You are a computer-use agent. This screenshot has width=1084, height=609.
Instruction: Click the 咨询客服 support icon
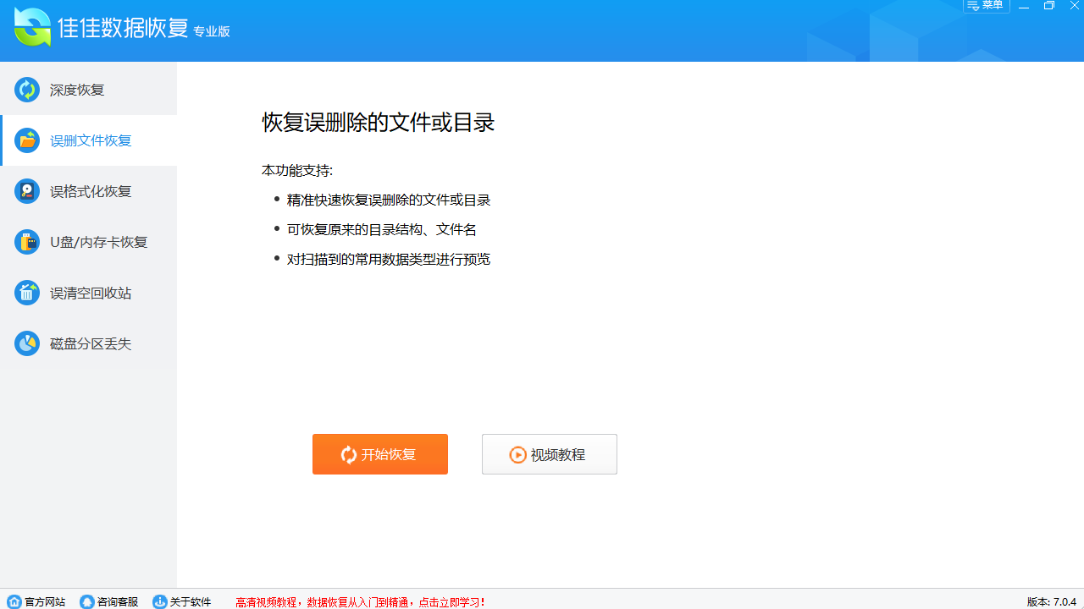(87, 601)
